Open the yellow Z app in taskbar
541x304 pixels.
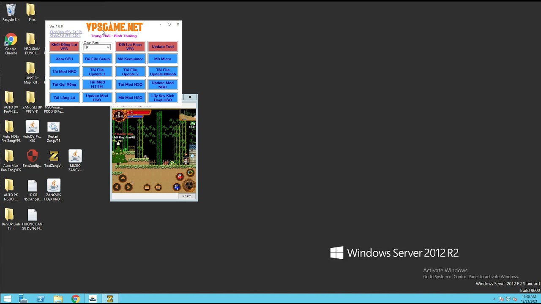pos(110,299)
